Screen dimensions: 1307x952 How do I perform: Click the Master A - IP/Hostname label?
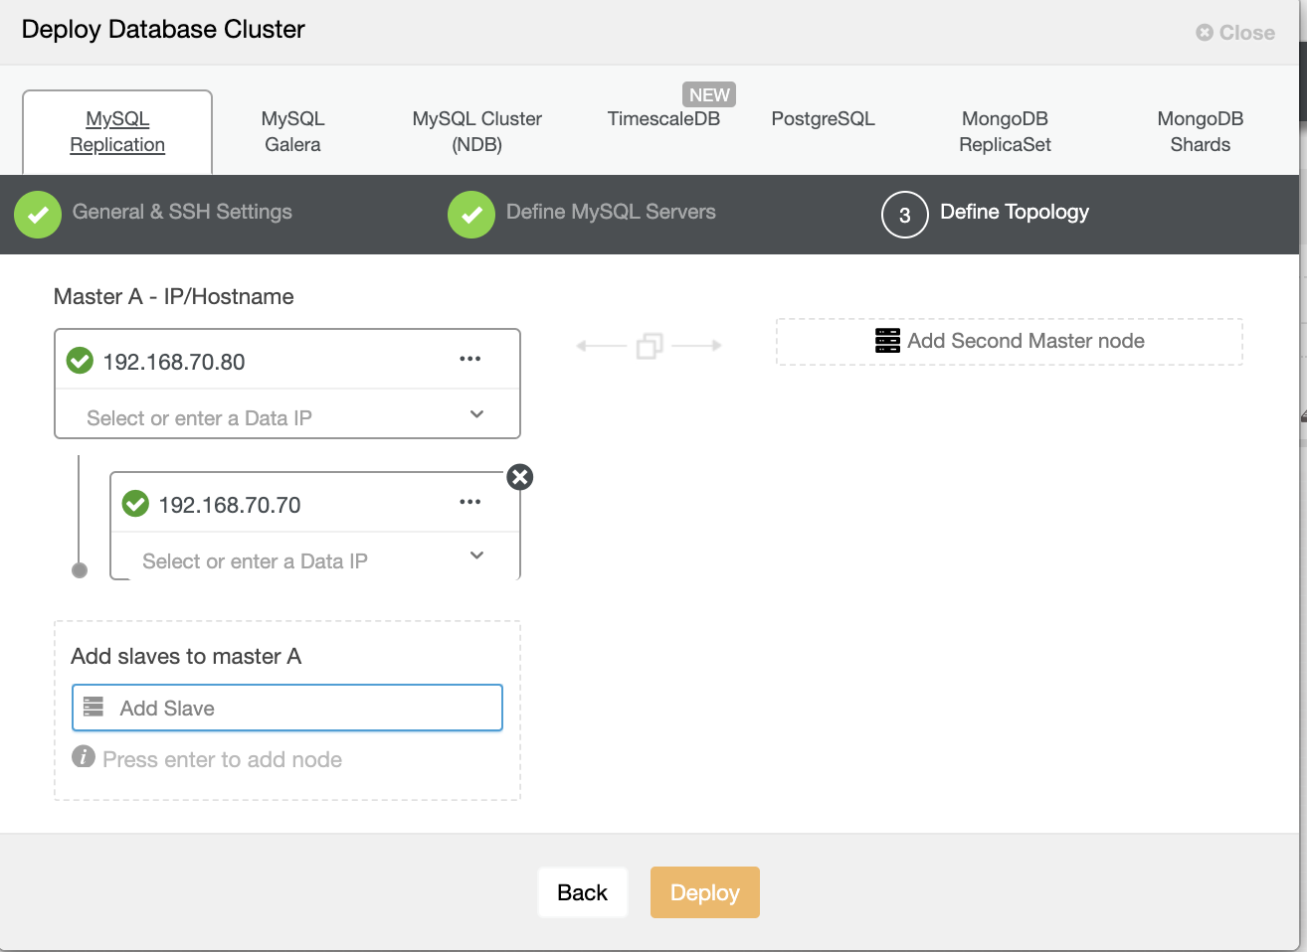coord(174,297)
